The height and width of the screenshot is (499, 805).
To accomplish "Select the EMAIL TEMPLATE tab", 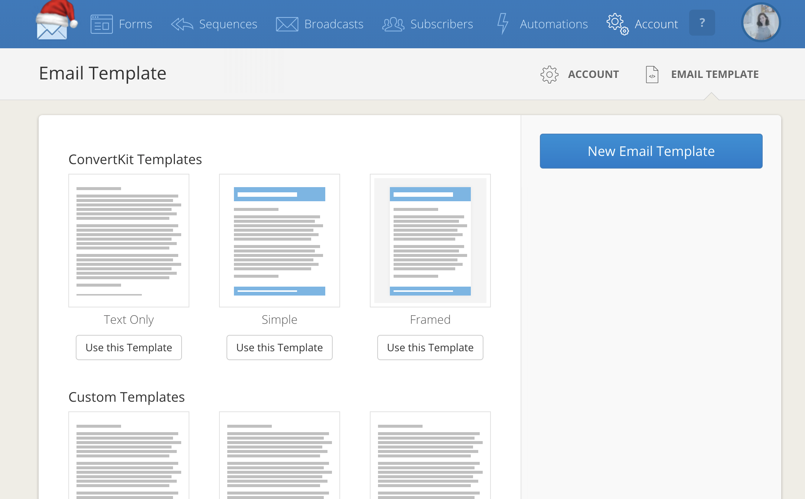I will pyautogui.click(x=714, y=74).
